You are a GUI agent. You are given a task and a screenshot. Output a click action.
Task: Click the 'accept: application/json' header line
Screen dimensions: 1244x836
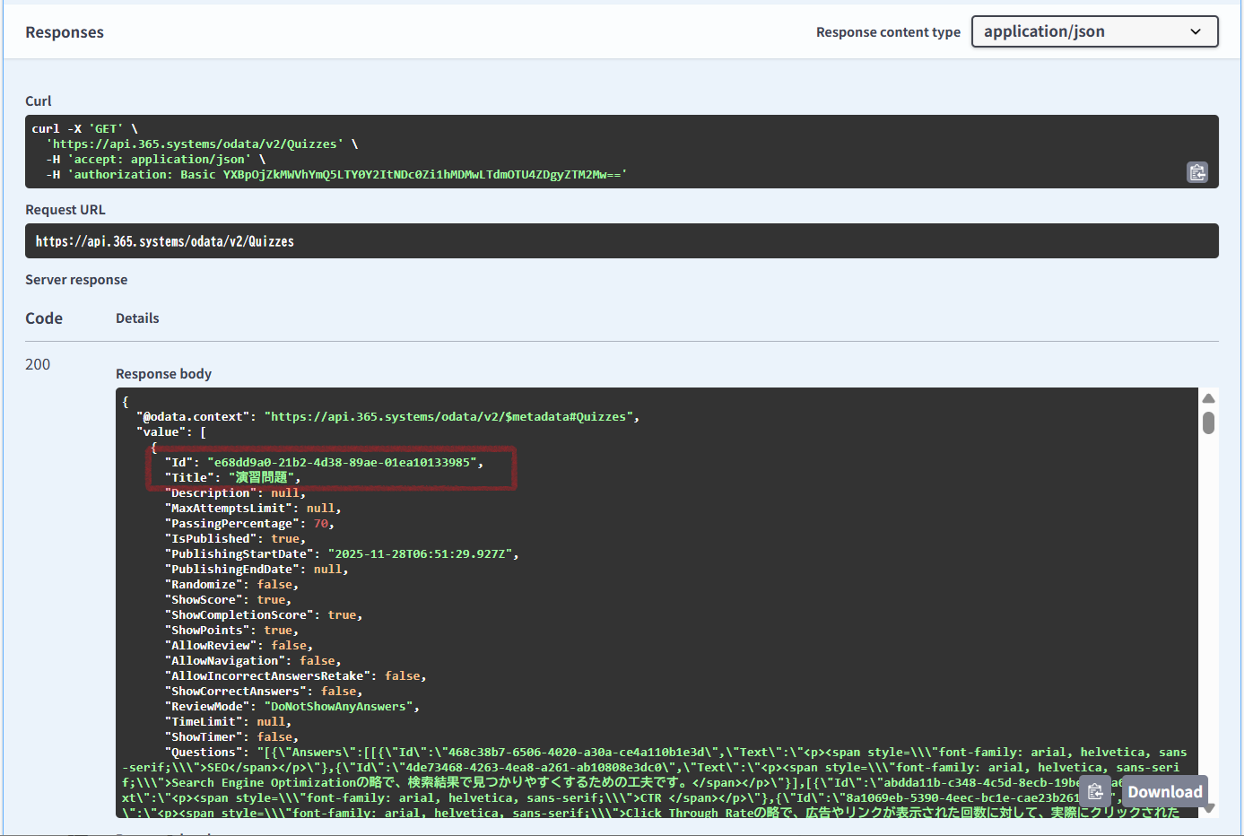coord(156,160)
